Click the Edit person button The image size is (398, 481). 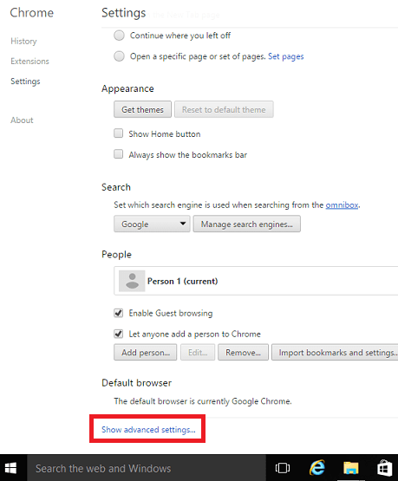[198, 352]
